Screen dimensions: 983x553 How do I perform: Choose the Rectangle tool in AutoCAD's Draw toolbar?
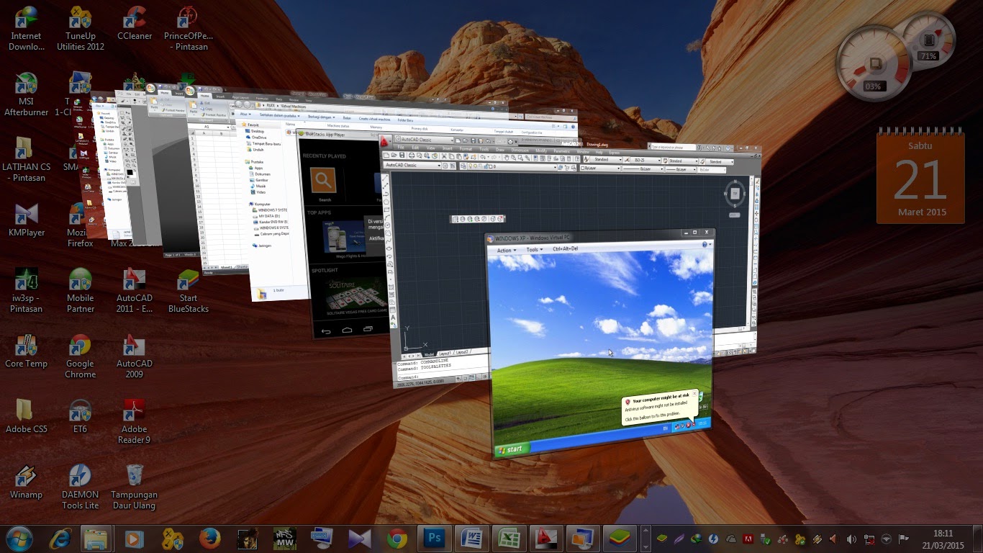click(386, 210)
